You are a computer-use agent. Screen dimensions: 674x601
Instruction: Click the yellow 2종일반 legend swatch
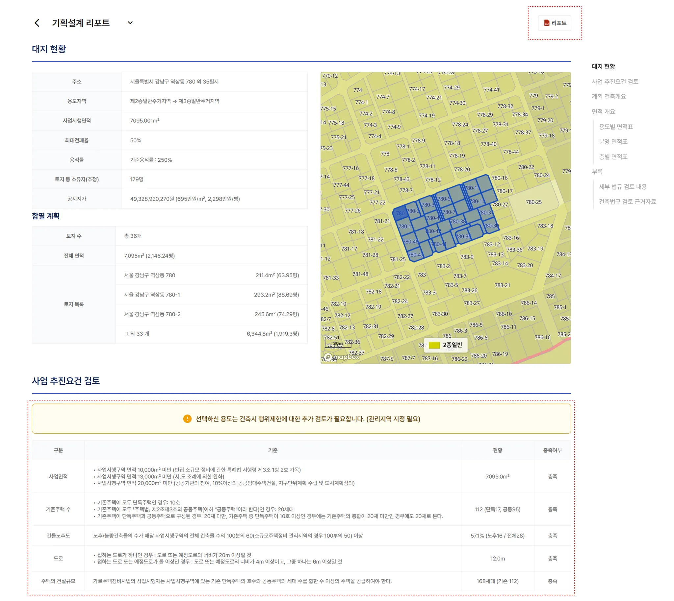point(434,346)
